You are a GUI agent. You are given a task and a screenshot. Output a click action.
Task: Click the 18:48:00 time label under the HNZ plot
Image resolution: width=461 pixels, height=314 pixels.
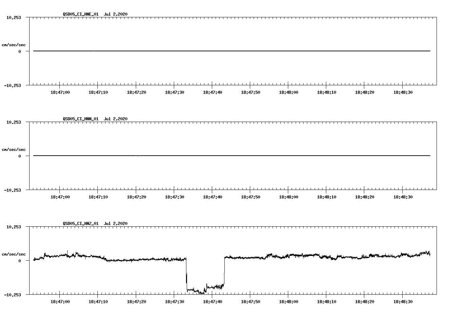pos(289,302)
